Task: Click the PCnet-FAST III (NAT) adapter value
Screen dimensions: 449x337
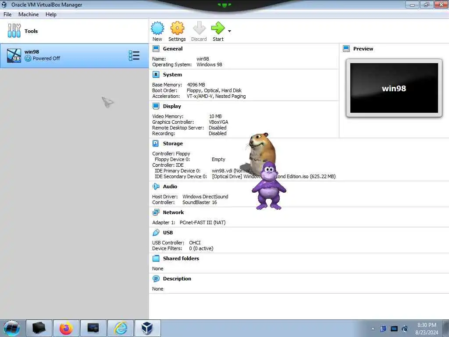Action: point(203,222)
